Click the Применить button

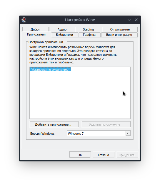coord(127,155)
